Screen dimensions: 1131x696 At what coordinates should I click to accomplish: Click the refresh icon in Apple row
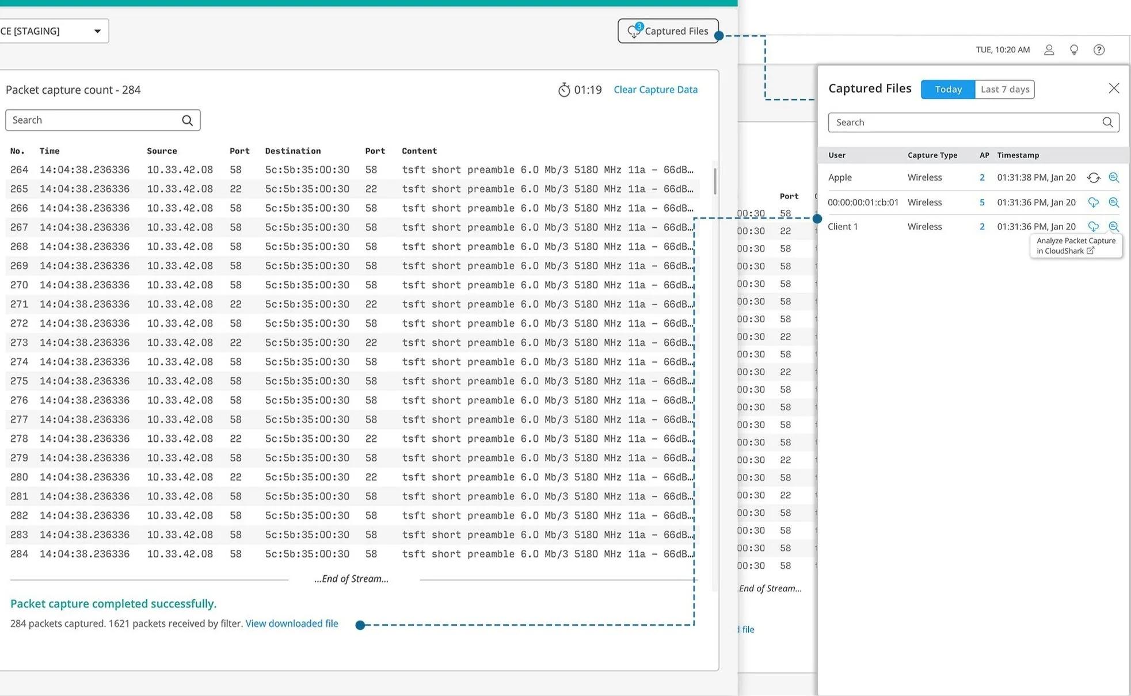tap(1093, 178)
